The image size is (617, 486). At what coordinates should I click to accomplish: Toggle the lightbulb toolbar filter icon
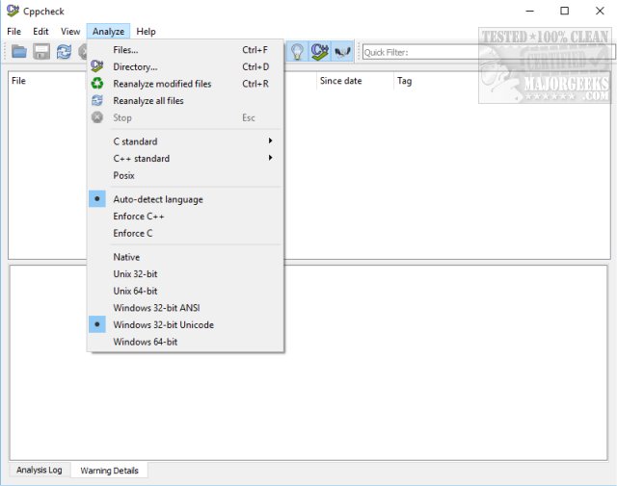click(x=298, y=51)
